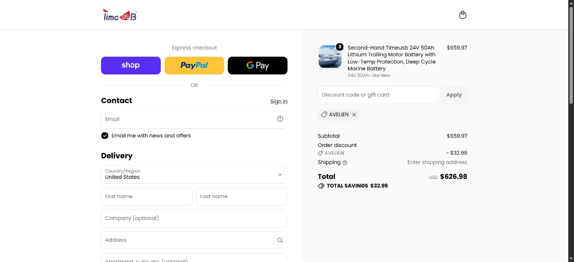Pay with PayPal express checkout
This screenshot has height=262, width=574.
(194, 65)
